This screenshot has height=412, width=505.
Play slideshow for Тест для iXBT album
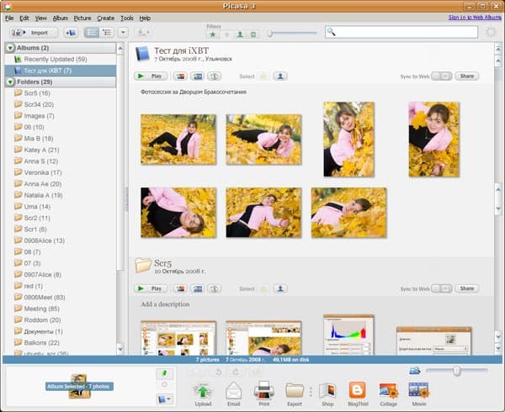[151, 77]
